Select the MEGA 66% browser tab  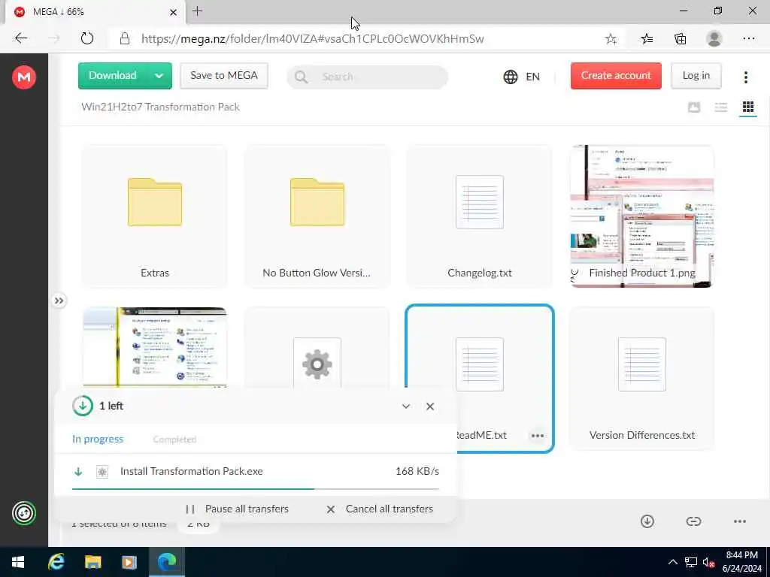point(95,12)
